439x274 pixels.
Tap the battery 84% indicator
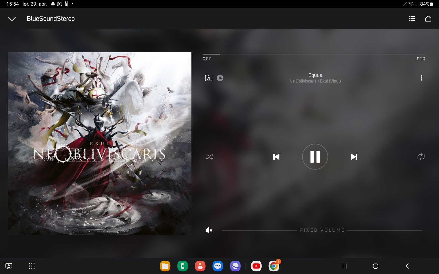point(427,4)
